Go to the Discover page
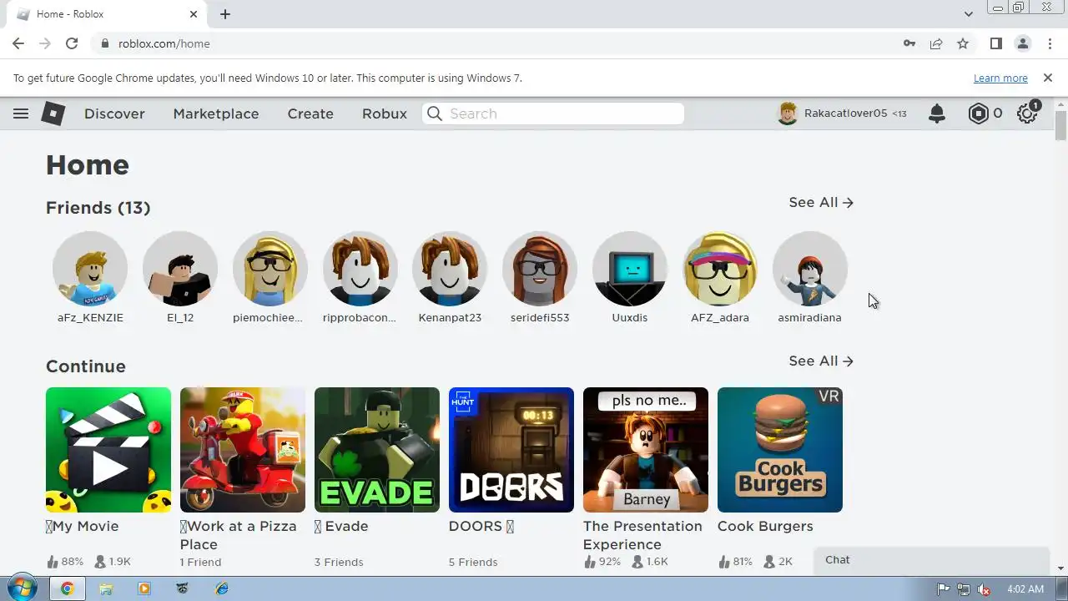Image resolution: width=1068 pixels, height=601 pixels. (x=114, y=114)
